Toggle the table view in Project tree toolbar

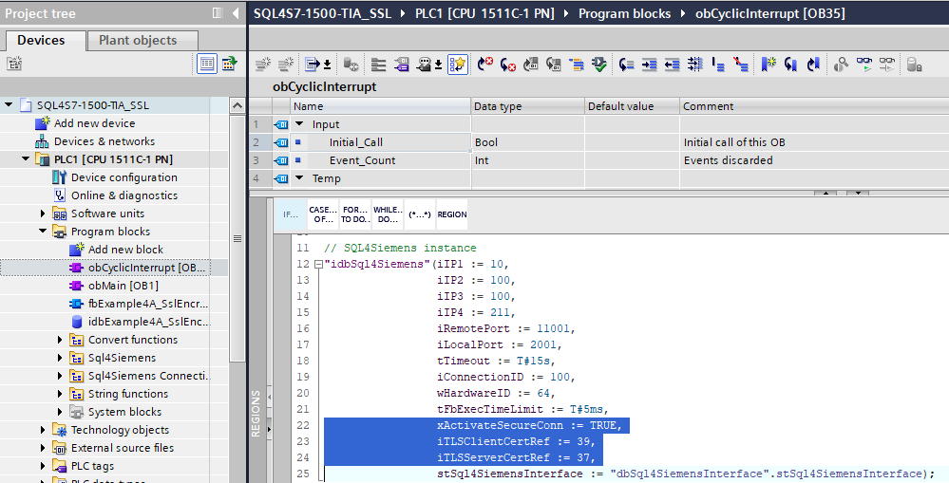pos(207,64)
